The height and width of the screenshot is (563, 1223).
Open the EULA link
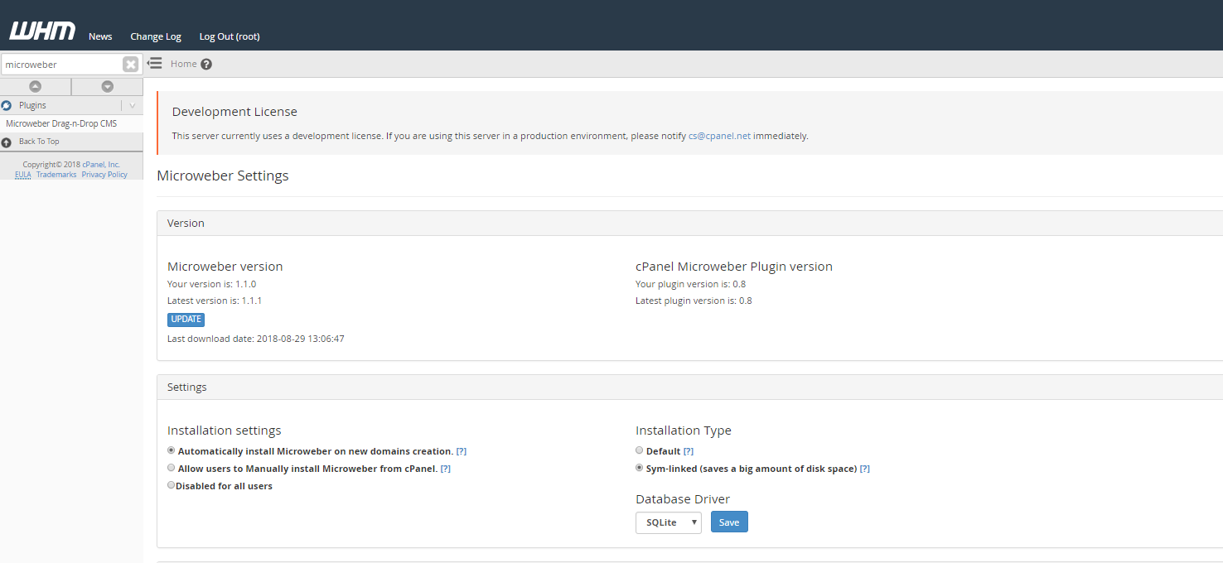(22, 175)
